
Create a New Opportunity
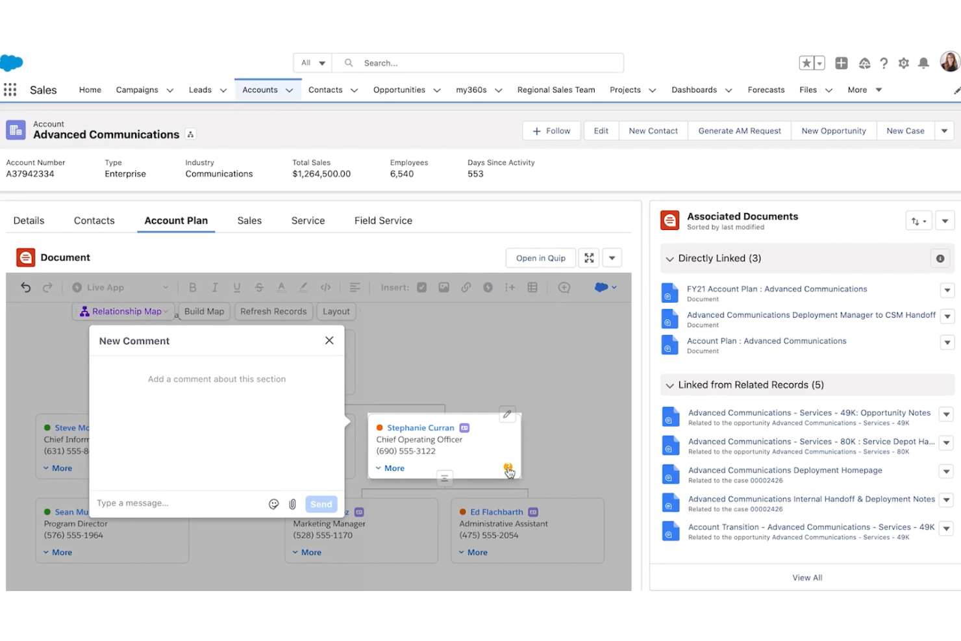point(834,131)
